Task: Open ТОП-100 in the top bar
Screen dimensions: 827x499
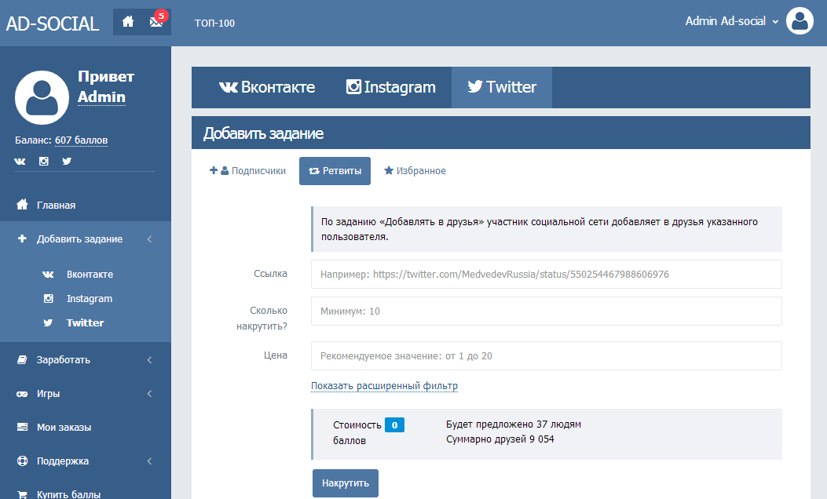Action: [x=214, y=24]
